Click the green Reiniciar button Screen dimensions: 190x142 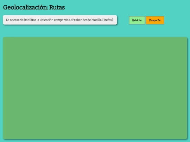(x=137, y=20)
